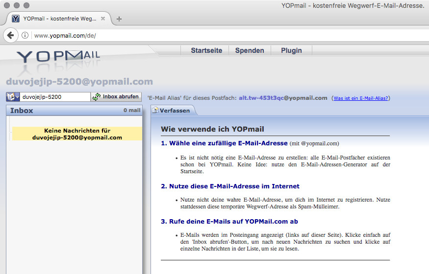Click the green maximize window button

pos(26,5)
